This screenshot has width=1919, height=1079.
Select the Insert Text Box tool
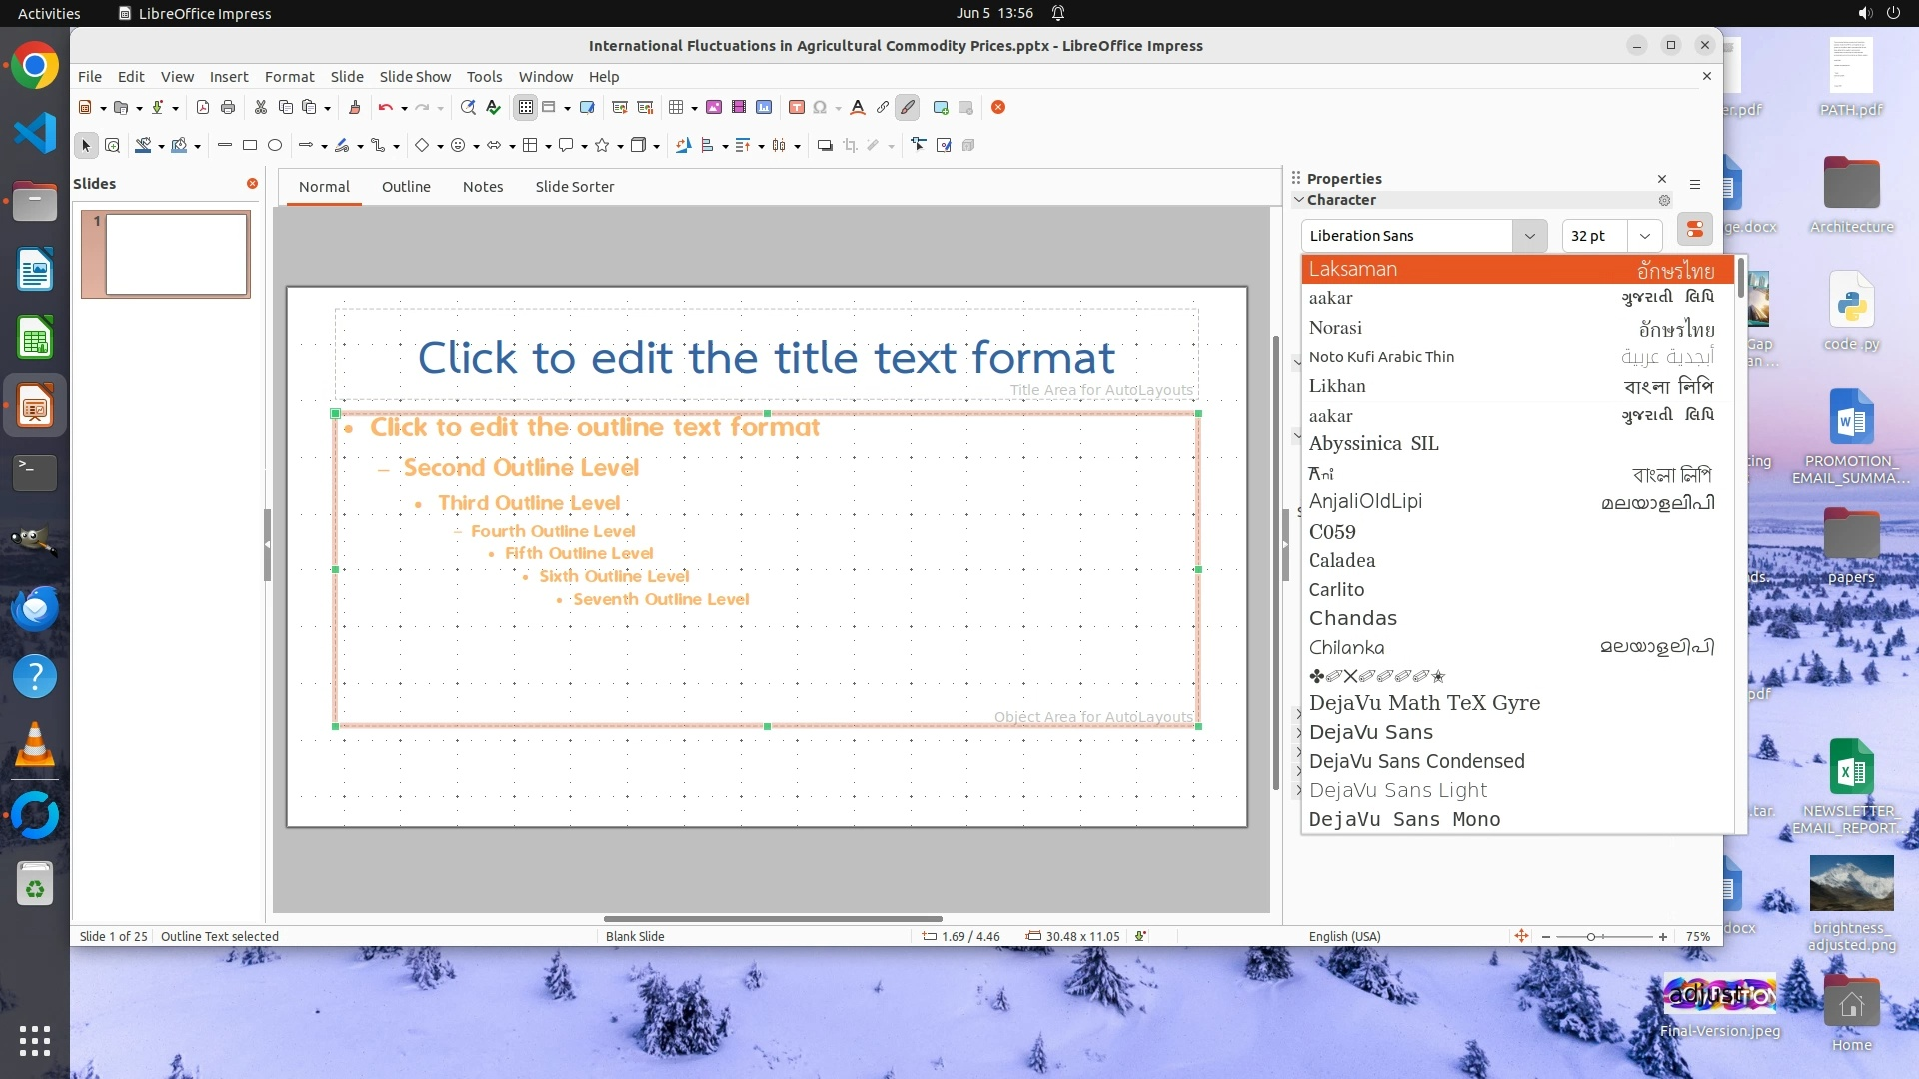click(x=797, y=107)
